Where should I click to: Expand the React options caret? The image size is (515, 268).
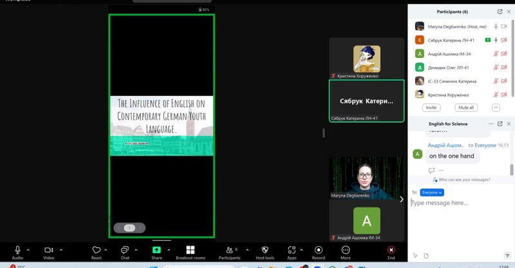click(106, 250)
